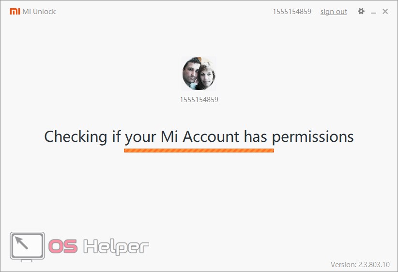Click the orange striped progress bar
Viewport: 398px width, 272px height.
click(x=199, y=151)
